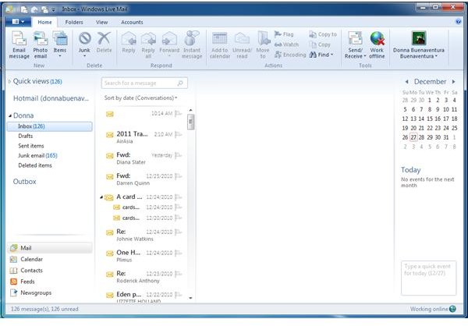Open the 2011 Tra... AirAsia message
This screenshot has width=468, height=326.
pyautogui.click(x=144, y=137)
